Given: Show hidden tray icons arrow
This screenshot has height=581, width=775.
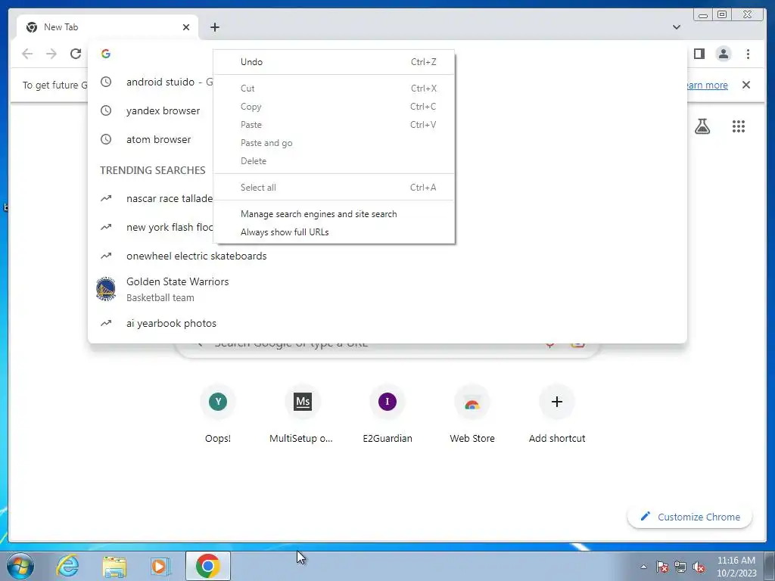Looking at the screenshot, I should tap(643, 567).
